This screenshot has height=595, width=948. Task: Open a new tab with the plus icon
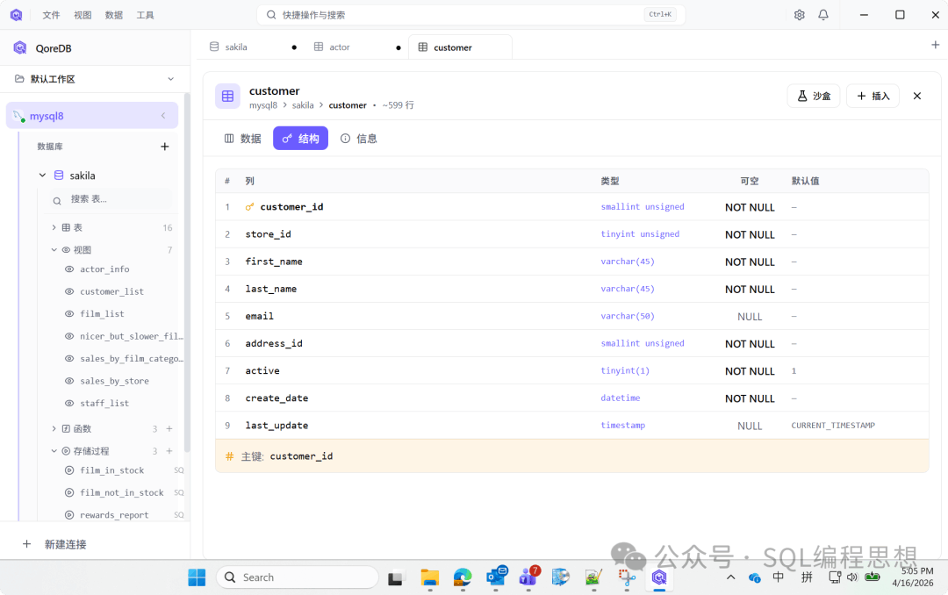pyautogui.click(x=935, y=45)
